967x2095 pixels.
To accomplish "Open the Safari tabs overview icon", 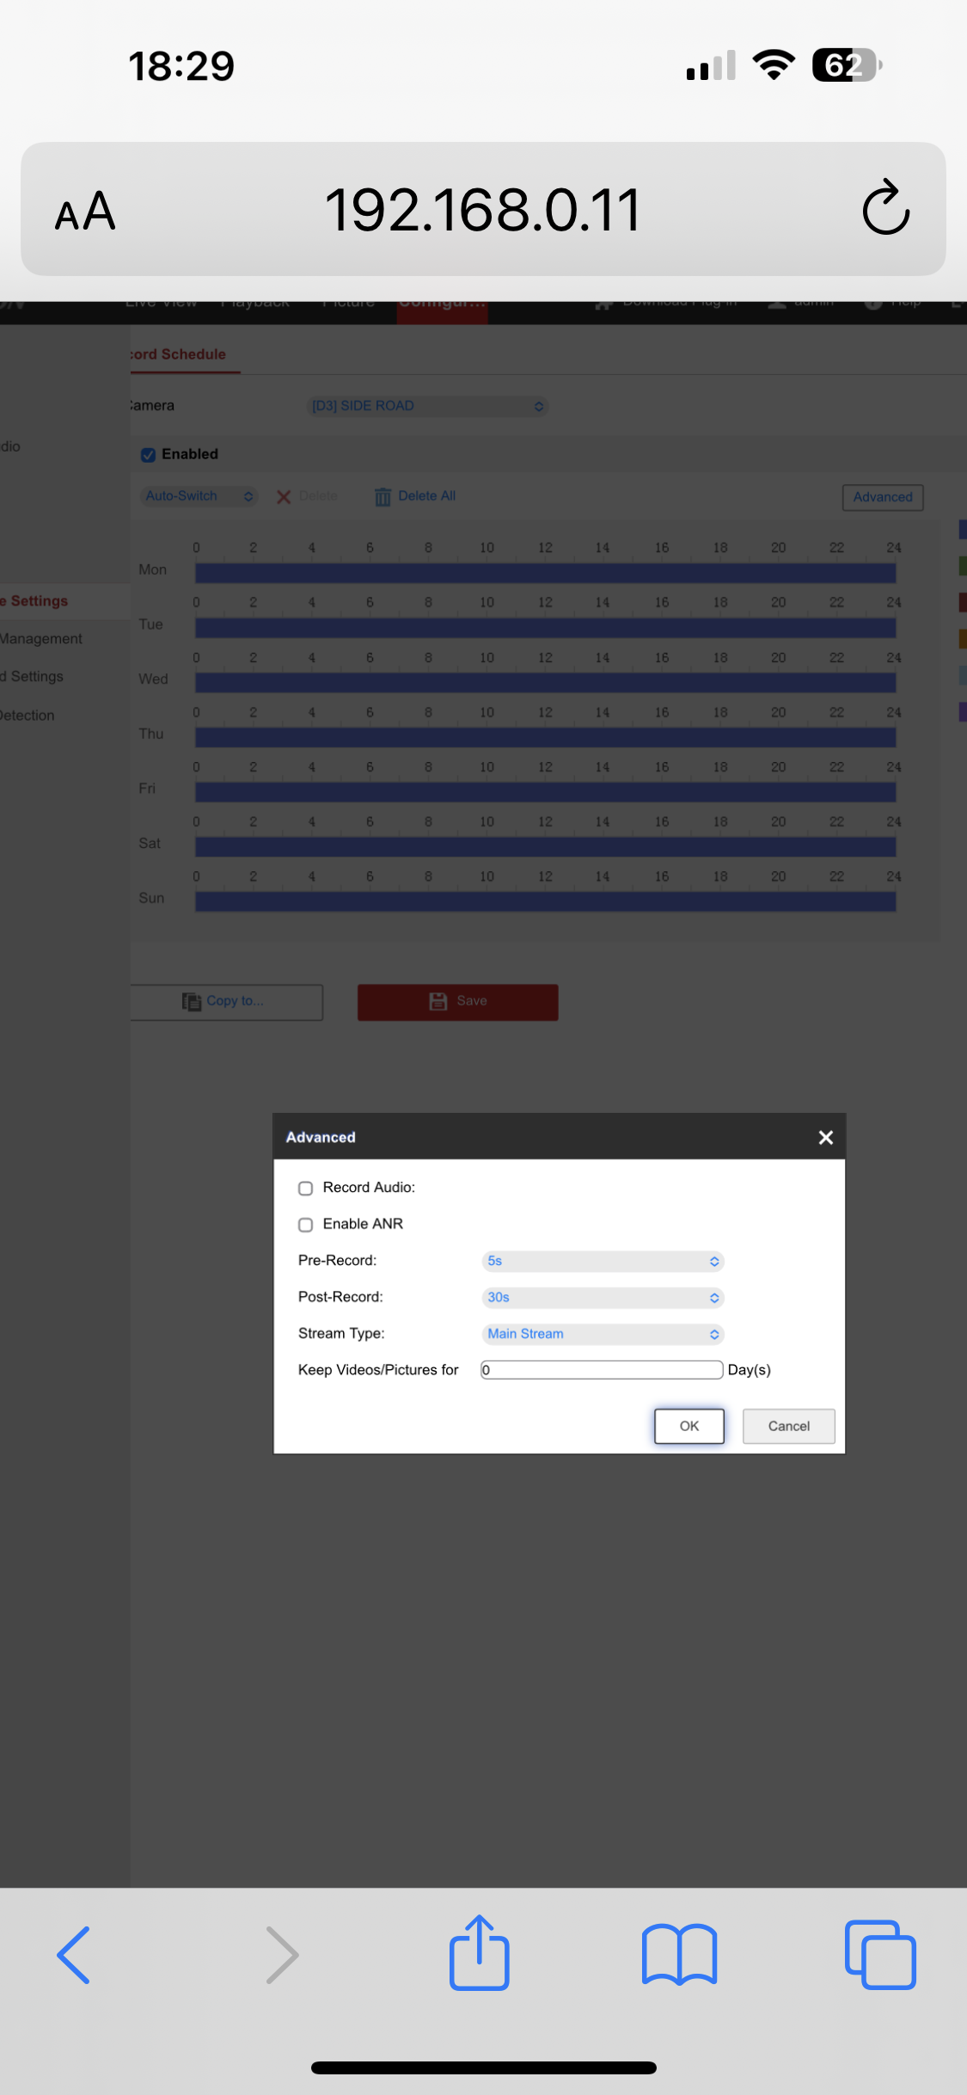I will coord(880,1954).
